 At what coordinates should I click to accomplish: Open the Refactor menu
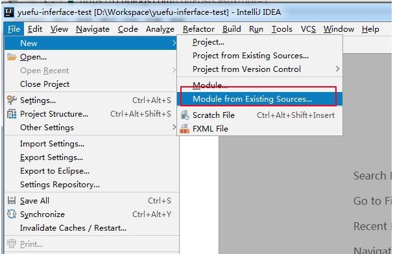[198, 29]
